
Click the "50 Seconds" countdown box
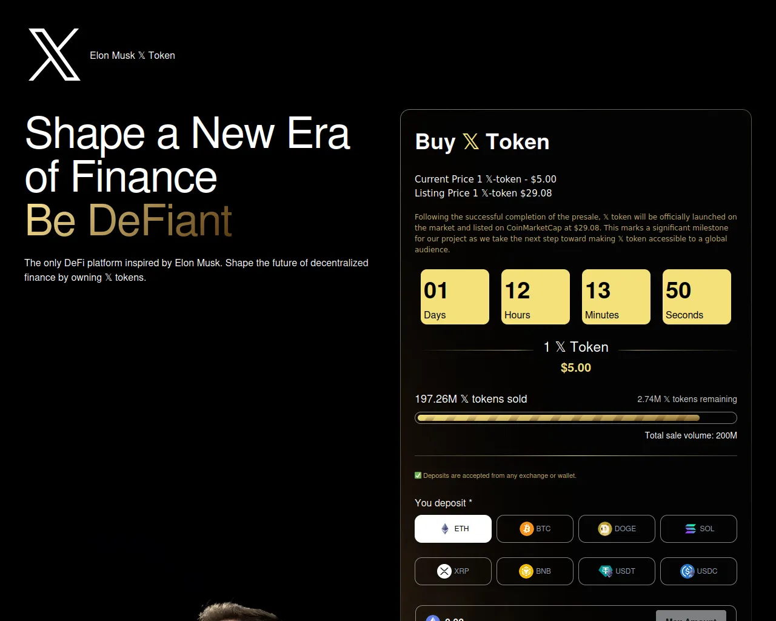click(697, 297)
